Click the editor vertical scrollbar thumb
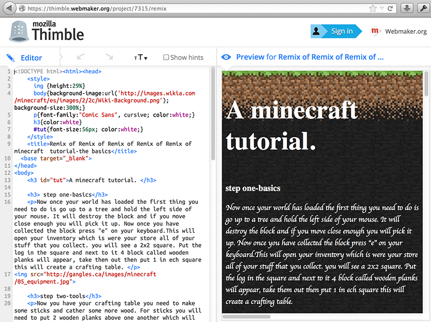The height and width of the screenshot is (322, 431). [213, 114]
